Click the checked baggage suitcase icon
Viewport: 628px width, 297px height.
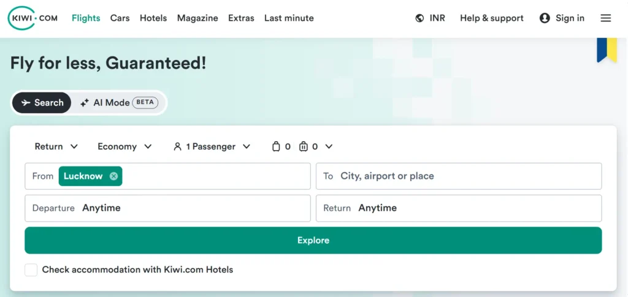point(303,147)
